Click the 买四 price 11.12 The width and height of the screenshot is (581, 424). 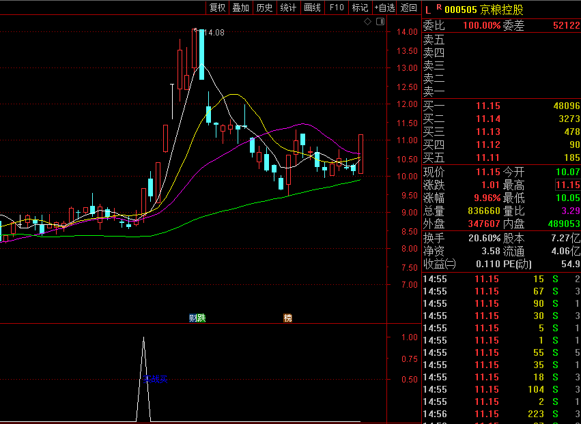click(488, 145)
